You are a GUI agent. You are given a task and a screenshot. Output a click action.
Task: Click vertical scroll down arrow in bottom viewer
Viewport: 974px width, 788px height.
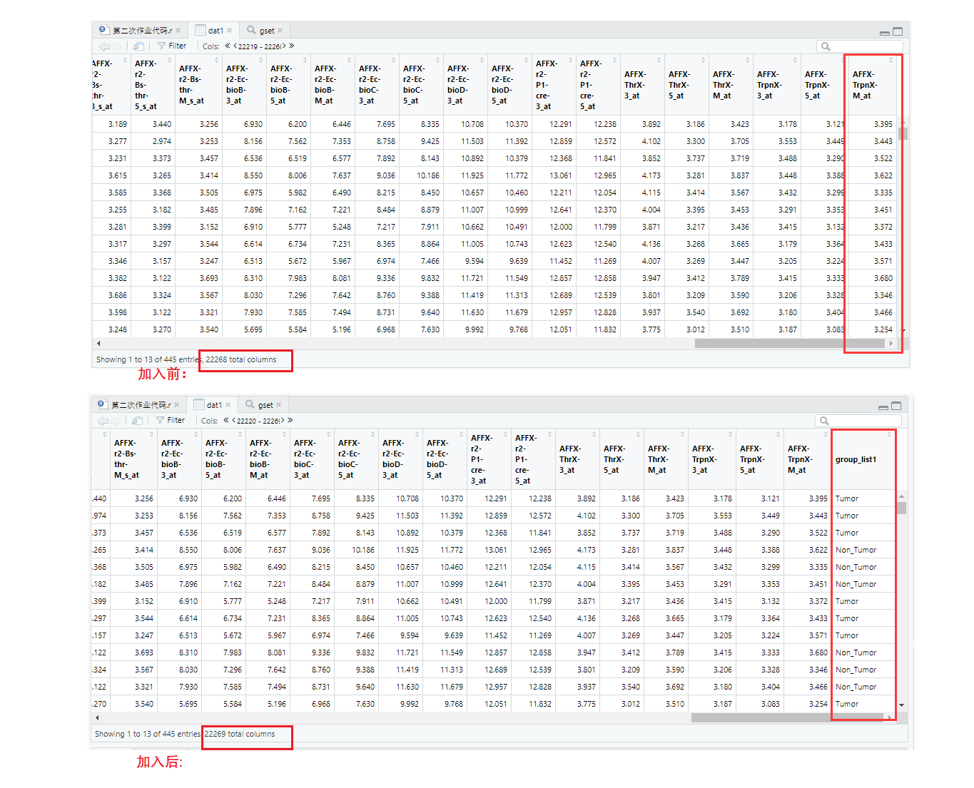click(x=901, y=705)
